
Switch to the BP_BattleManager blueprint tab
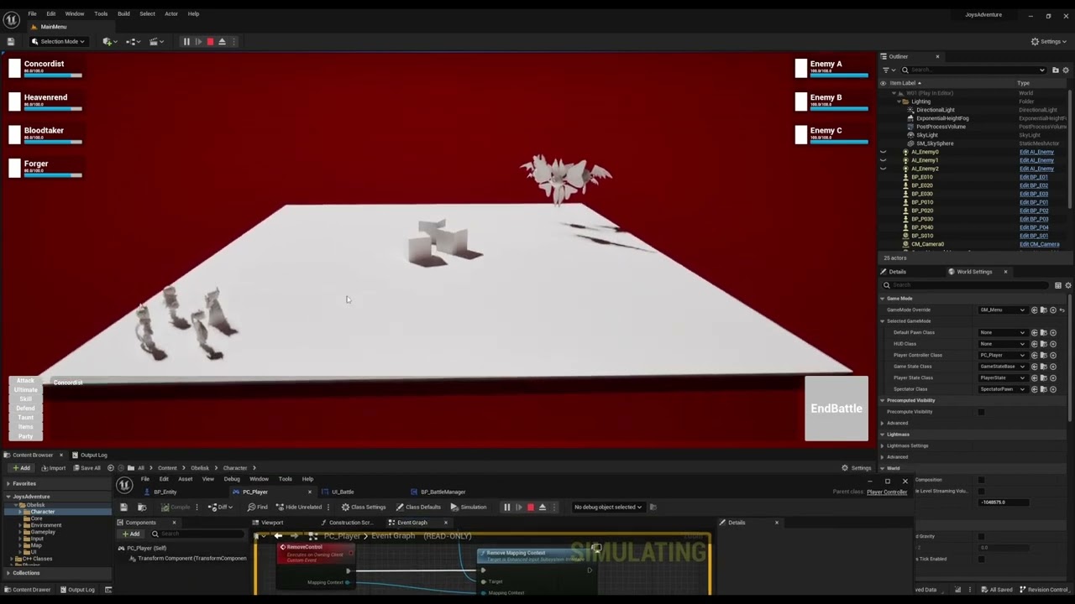point(443,492)
